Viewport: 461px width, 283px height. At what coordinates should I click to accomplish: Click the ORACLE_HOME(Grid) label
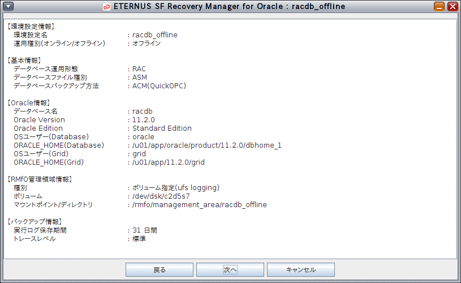pos(49,162)
